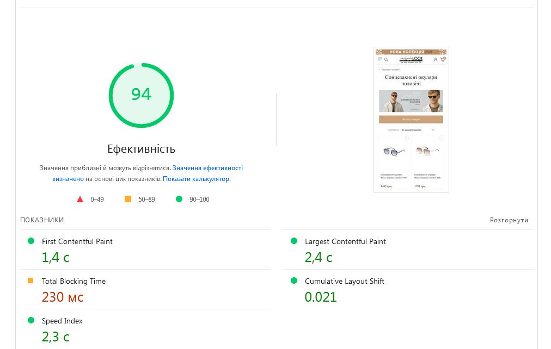The image size is (551, 349).
Task: Click the orange square beside Total Blocking Time
Action: pyautogui.click(x=31, y=281)
